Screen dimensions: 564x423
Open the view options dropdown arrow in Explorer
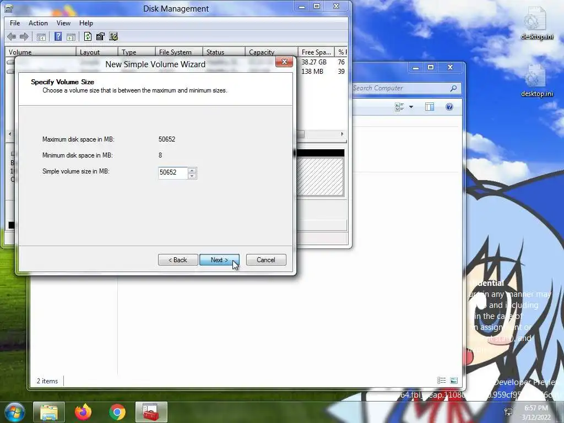(411, 107)
